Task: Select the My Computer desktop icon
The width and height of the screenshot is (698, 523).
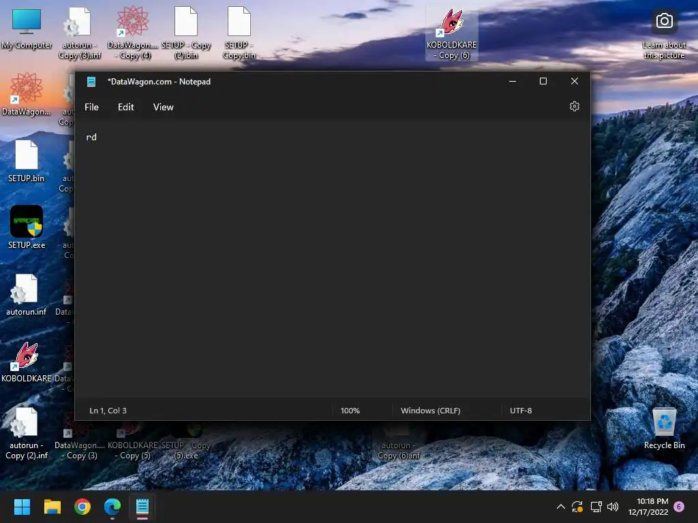Action: coord(27,29)
